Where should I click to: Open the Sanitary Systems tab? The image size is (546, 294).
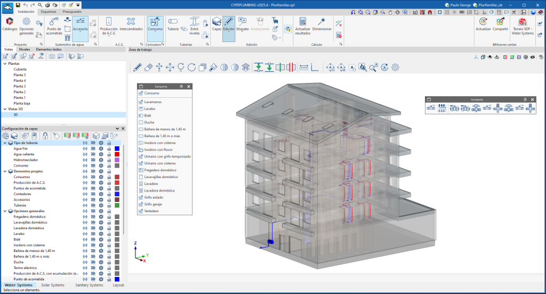(x=89, y=285)
